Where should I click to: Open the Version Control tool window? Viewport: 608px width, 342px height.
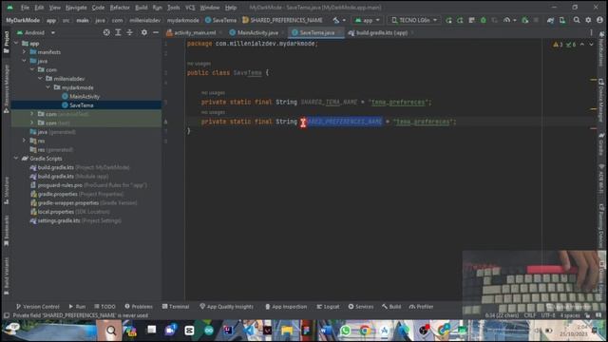click(x=38, y=307)
